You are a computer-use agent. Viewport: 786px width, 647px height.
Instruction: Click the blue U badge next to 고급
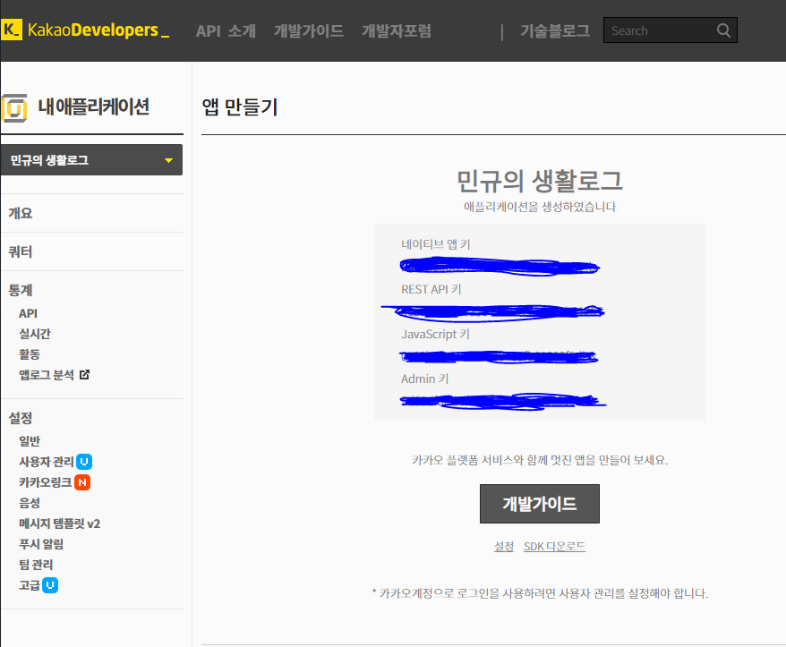pyautogui.click(x=50, y=585)
